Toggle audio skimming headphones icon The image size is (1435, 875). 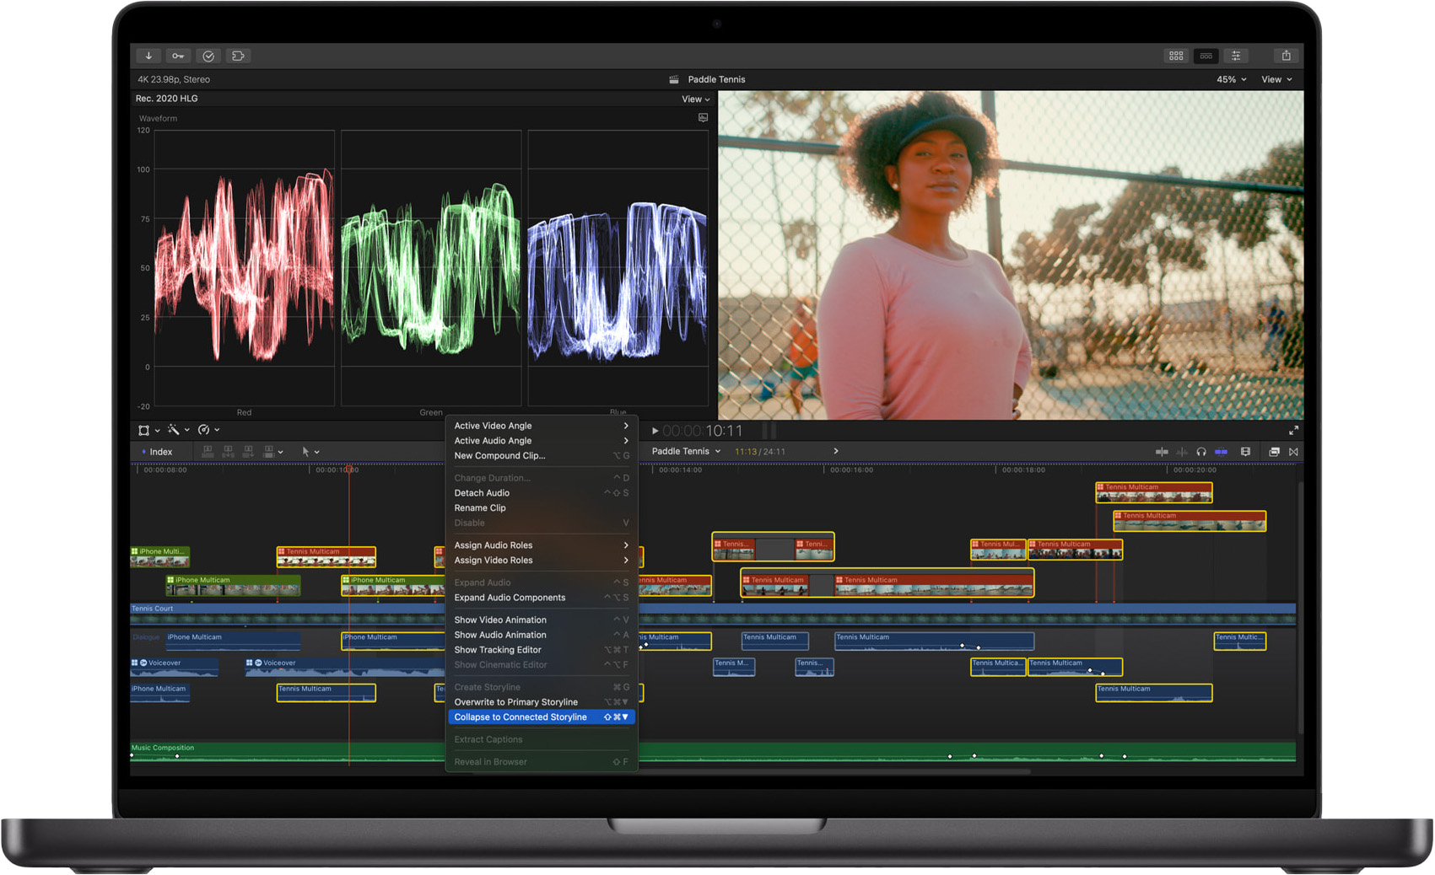tap(1201, 452)
